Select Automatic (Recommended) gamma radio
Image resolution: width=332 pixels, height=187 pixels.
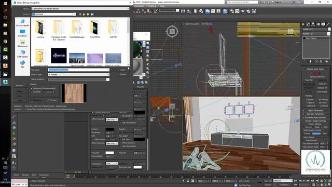(31, 88)
